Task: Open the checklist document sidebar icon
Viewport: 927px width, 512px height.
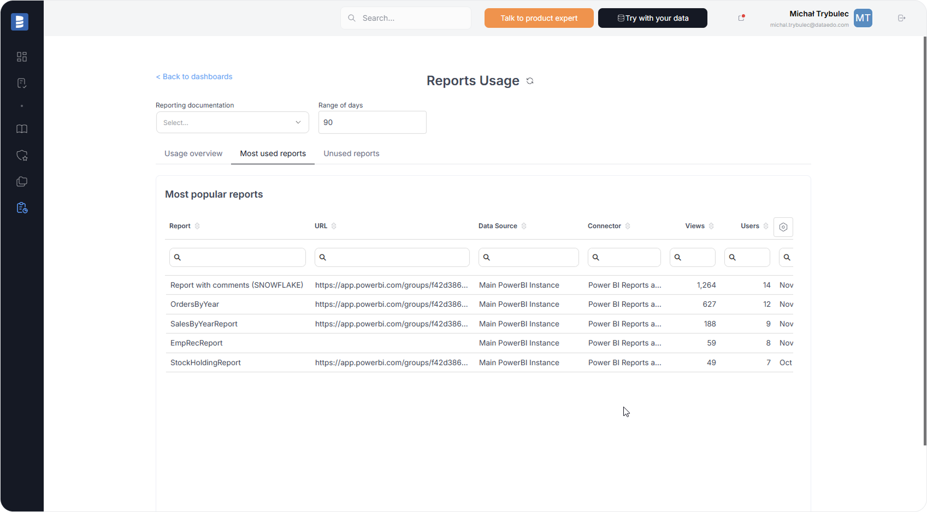Action: (22, 83)
